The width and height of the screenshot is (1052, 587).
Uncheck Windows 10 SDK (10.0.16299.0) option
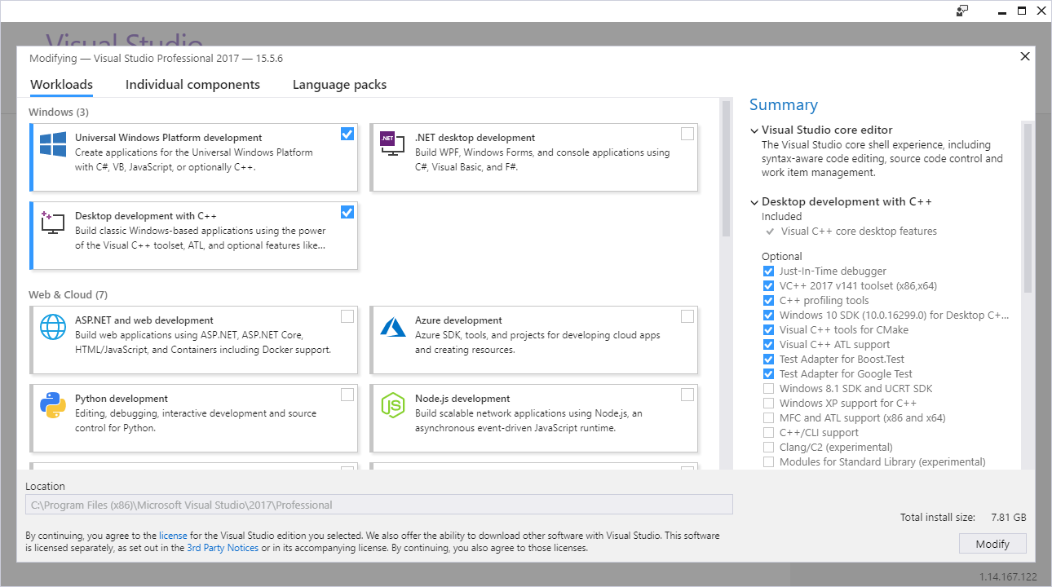click(768, 316)
